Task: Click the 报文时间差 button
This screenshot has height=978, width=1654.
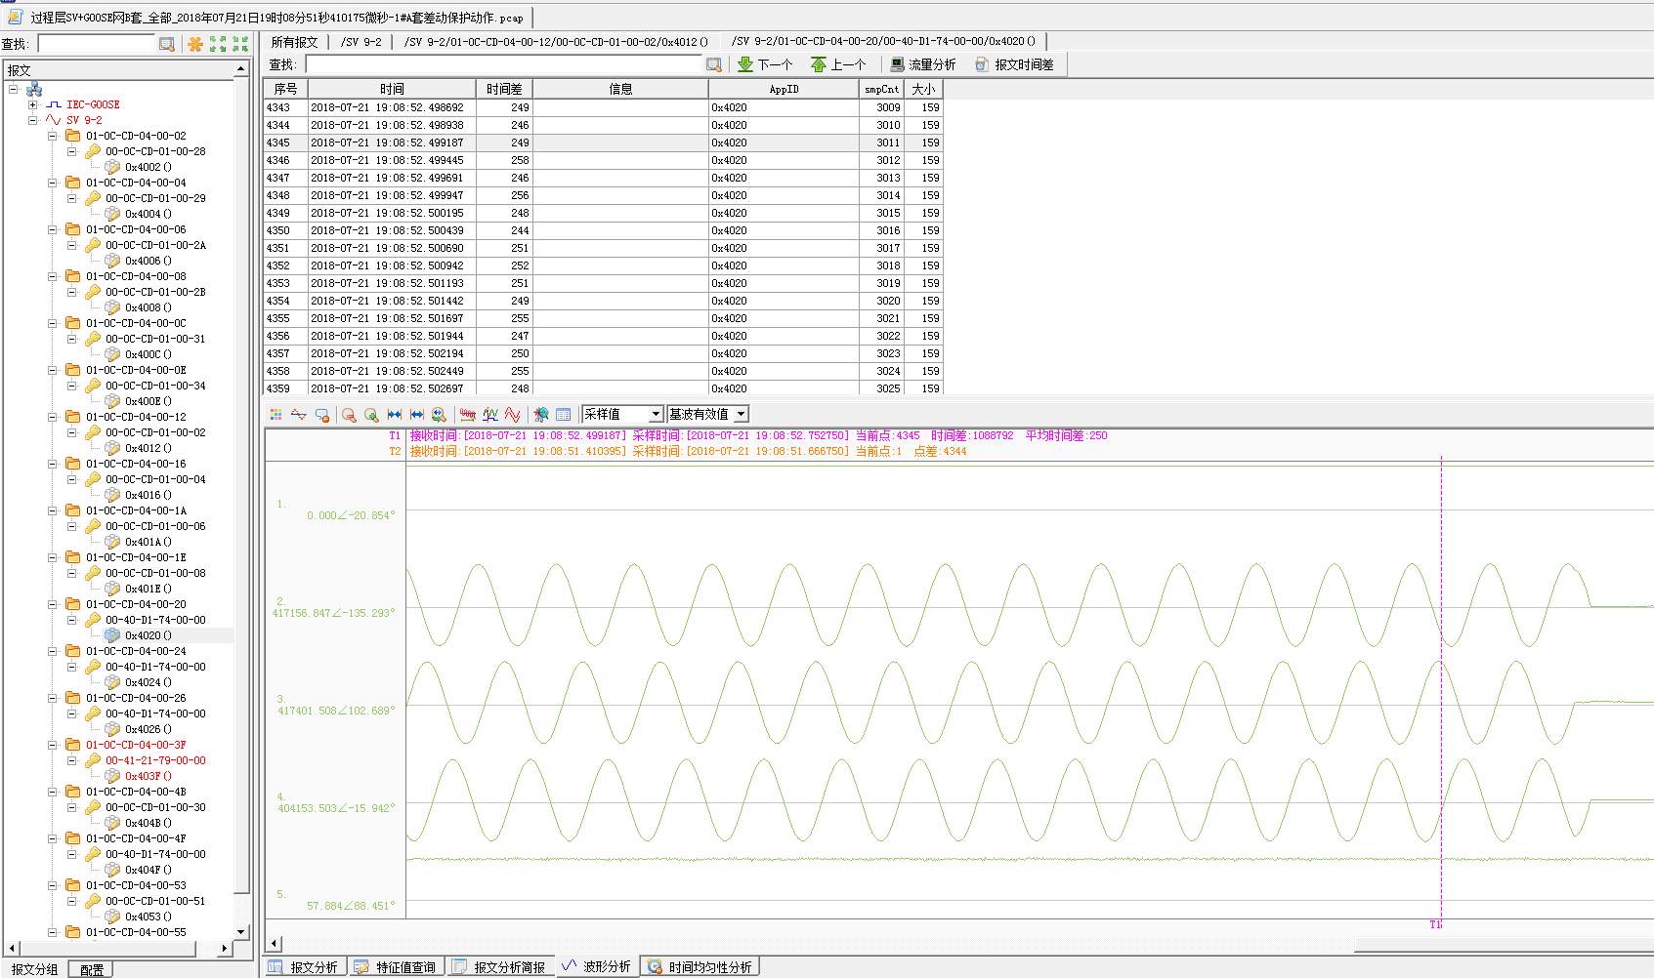Action: coord(1014,64)
